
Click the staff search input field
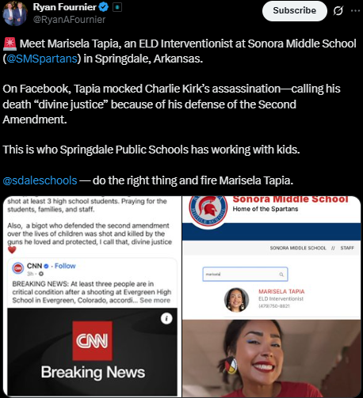pos(245,275)
